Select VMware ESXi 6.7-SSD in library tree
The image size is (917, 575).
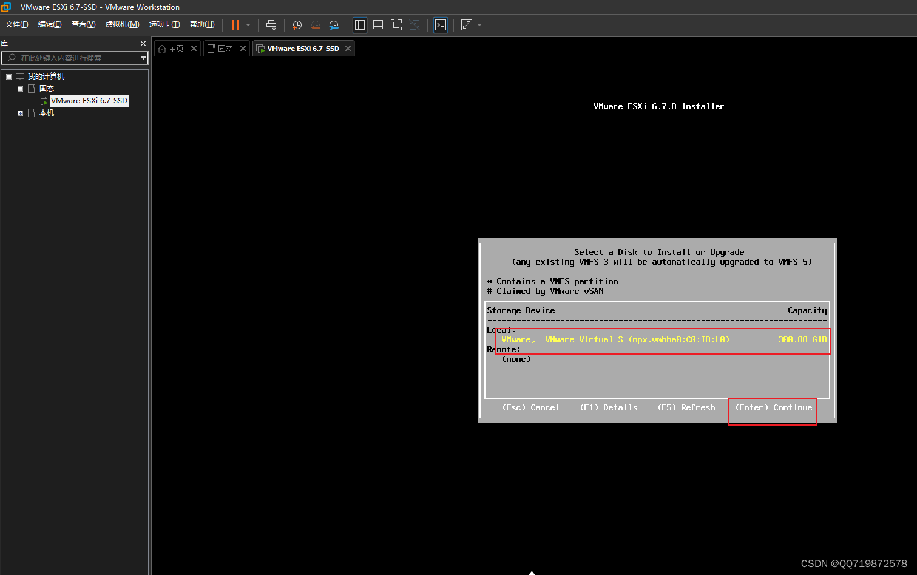tap(89, 101)
